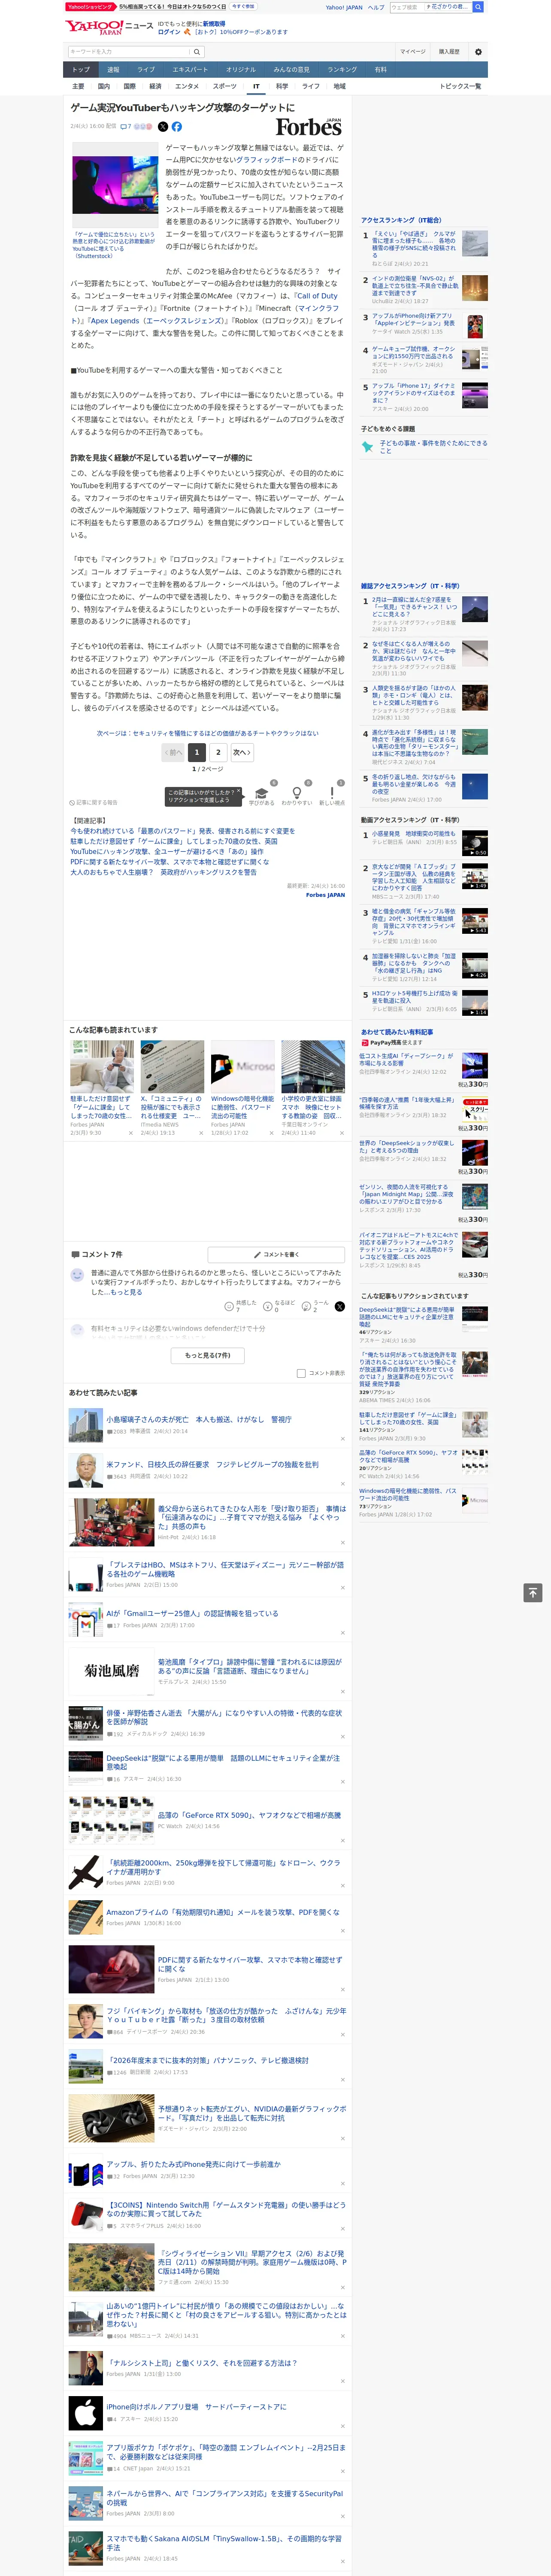Viewport: 551px width, 2576px height.
Task: Click the blue search button in top bar
Action: pyautogui.click(x=478, y=7)
